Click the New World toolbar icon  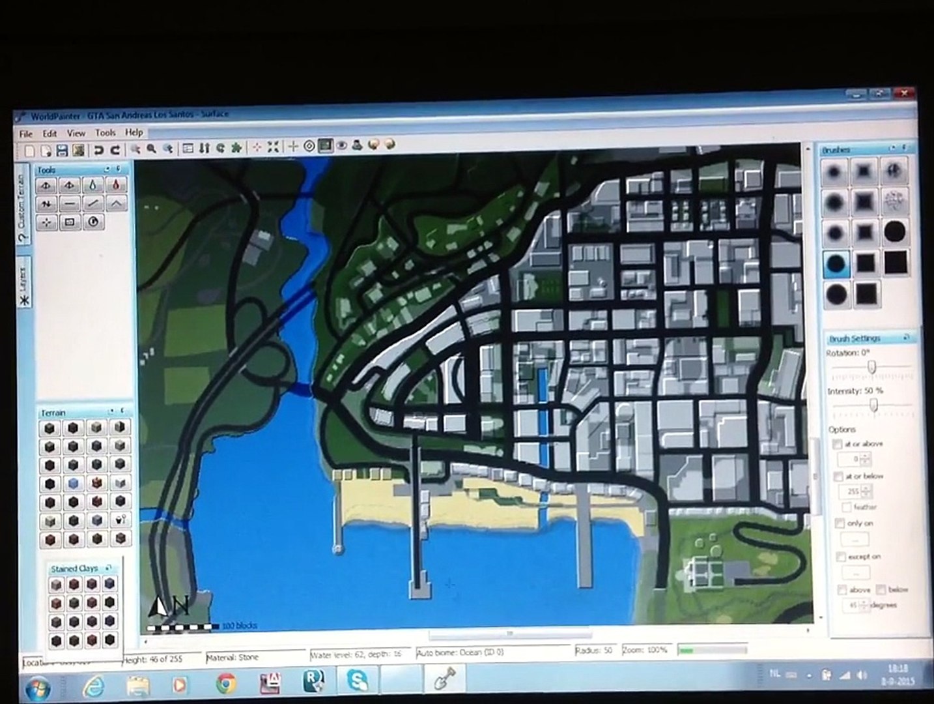[x=30, y=150]
